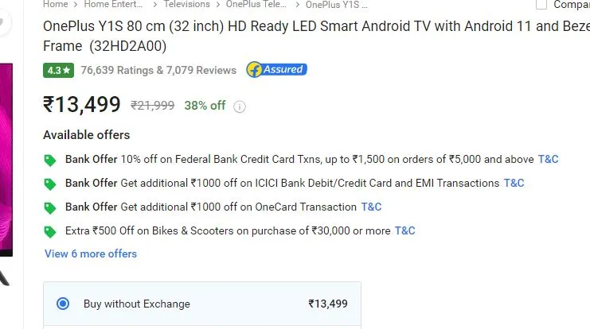The height and width of the screenshot is (329, 590).
Task: Tick the Compare checkbox
Action: click(x=541, y=5)
